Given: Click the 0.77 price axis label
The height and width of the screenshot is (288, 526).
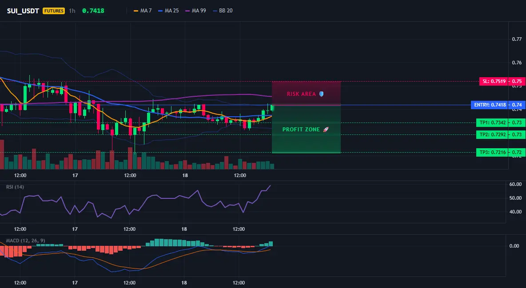Looking at the screenshot, I should [517, 39].
